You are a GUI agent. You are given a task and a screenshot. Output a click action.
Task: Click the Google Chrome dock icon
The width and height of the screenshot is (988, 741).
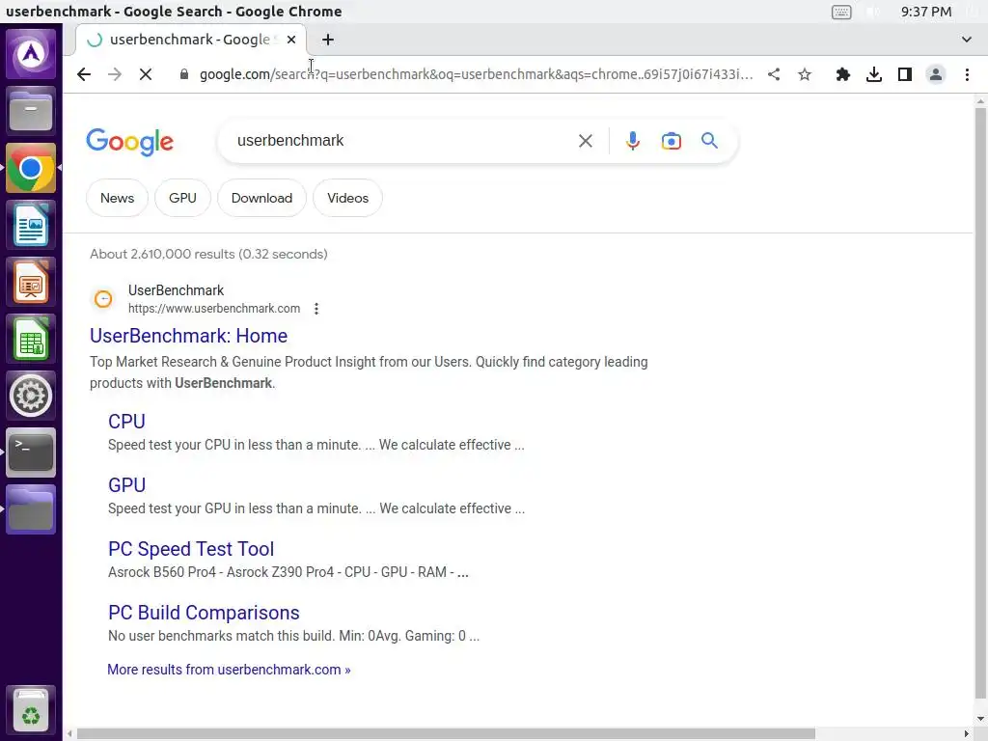click(31, 168)
